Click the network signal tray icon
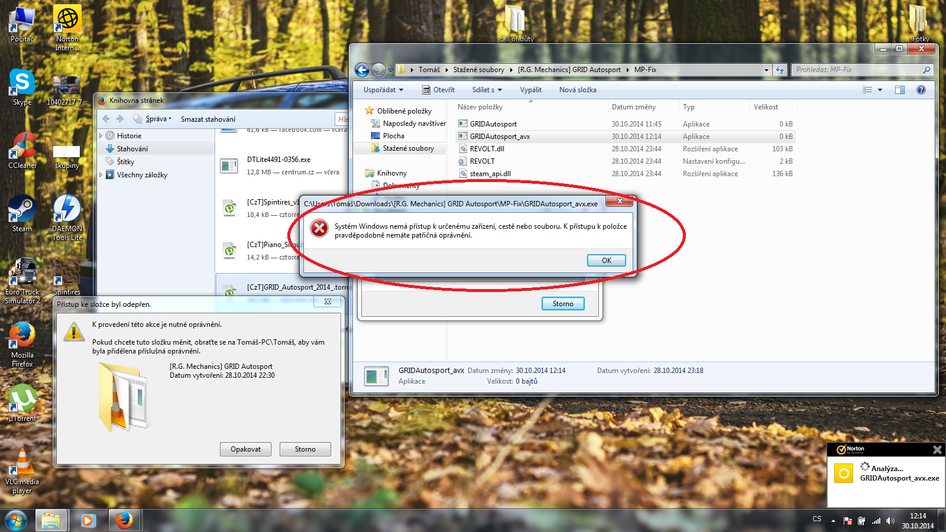The image size is (946, 532). pyautogui.click(x=876, y=521)
